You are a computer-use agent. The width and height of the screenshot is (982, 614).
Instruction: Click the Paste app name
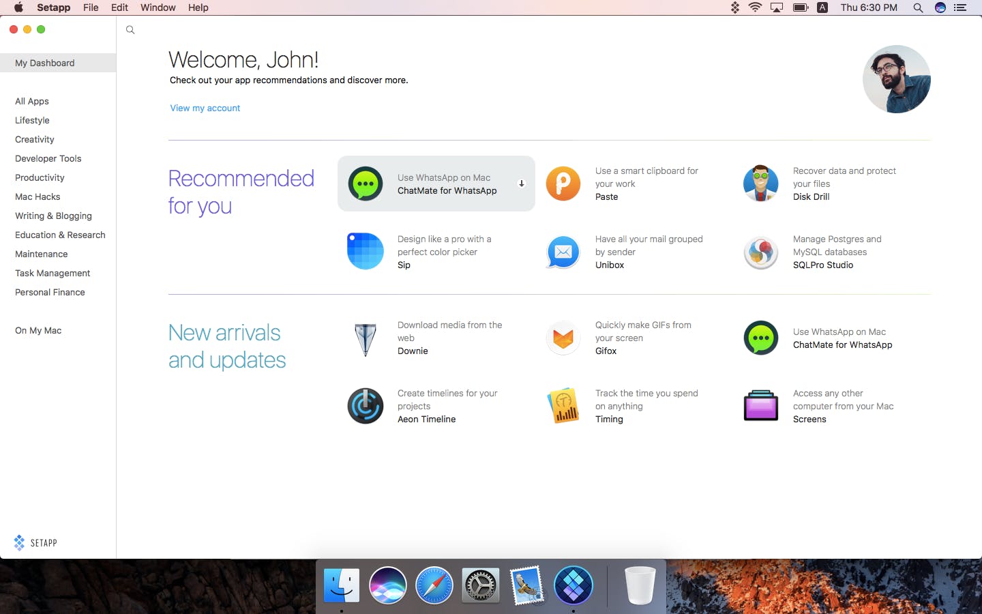(607, 196)
